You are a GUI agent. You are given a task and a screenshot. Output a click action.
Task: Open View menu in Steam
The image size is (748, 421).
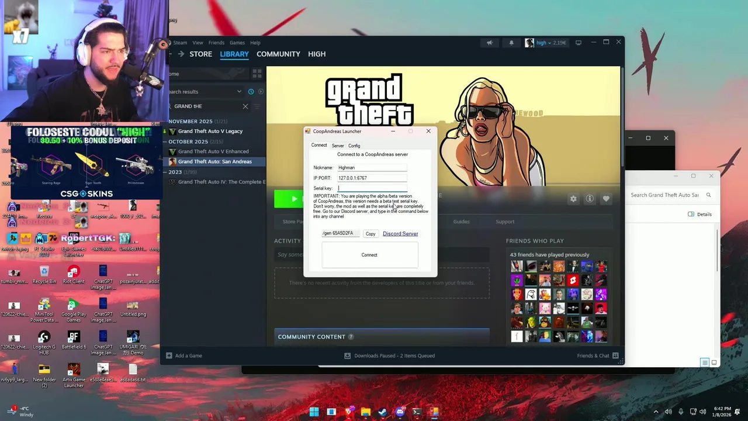point(198,43)
